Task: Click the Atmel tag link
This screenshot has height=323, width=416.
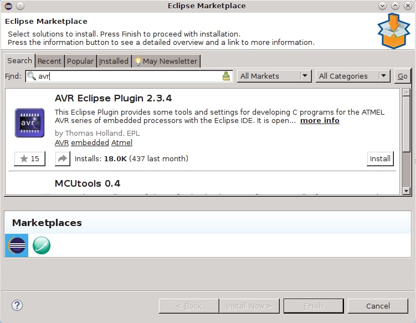Action: click(x=122, y=143)
